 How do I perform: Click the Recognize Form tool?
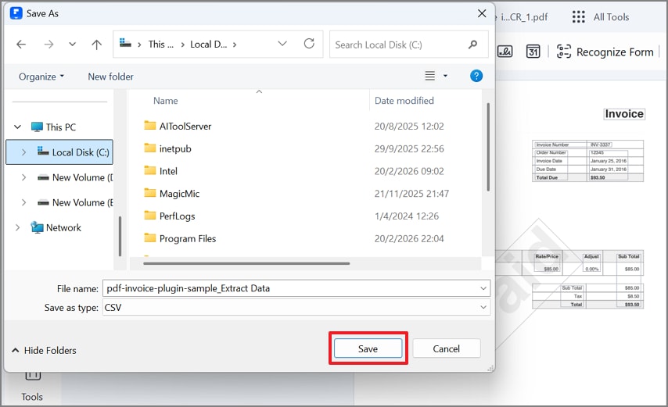605,52
